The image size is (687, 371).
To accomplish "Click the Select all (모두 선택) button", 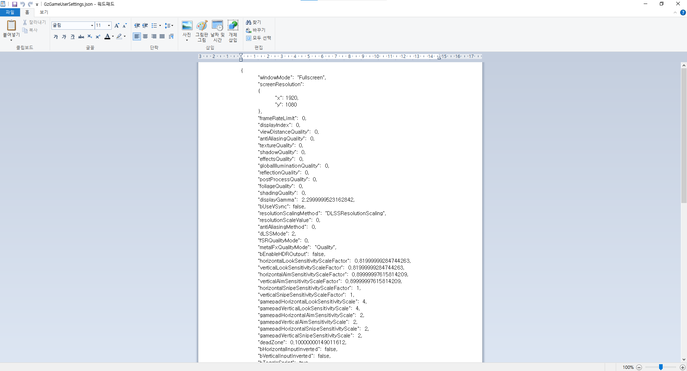I will [258, 38].
